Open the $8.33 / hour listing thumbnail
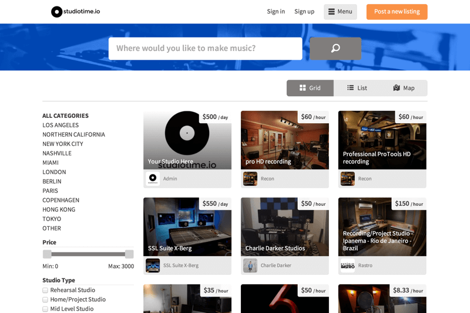 (x=382, y=299)
